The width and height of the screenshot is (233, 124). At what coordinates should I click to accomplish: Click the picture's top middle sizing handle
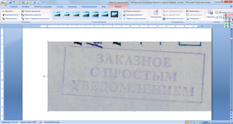pyautogui.click(x=134, y=42)
